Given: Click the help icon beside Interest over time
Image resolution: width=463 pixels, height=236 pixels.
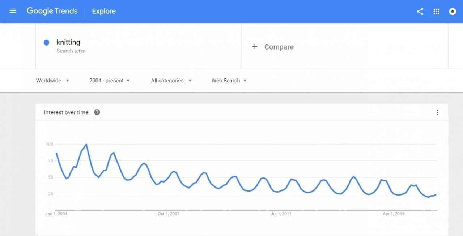Looking at the screenshot, I should point(97,112).
